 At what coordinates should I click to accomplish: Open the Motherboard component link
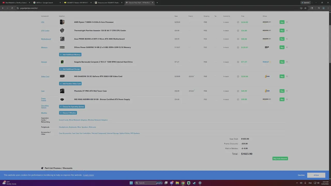click(x=46, y=39)
